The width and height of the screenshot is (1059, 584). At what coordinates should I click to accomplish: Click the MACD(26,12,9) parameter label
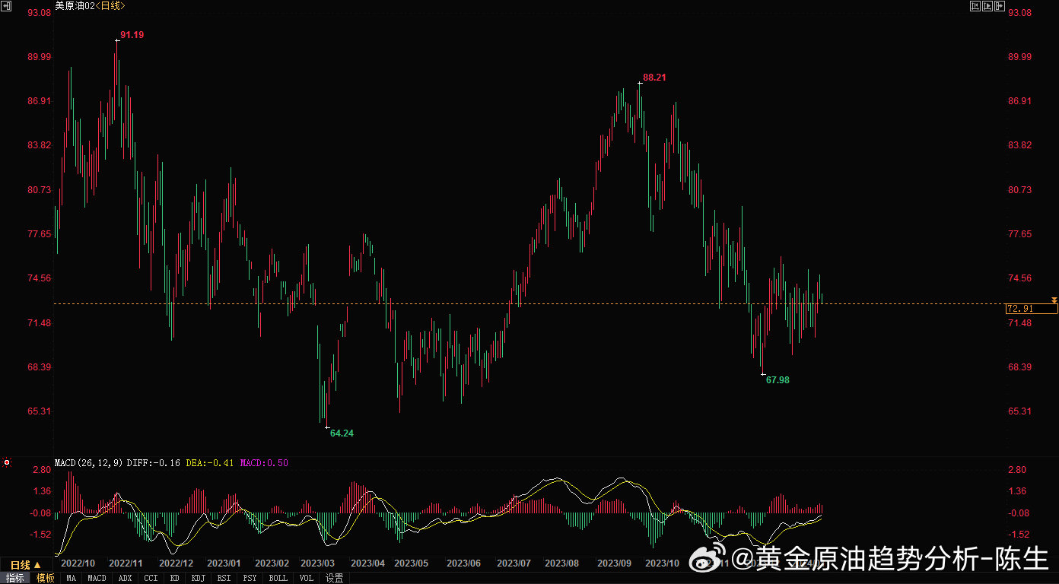(x=89, y=462)
